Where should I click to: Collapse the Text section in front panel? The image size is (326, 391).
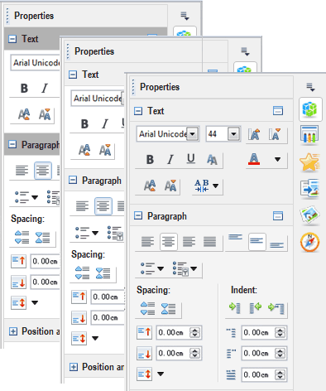(x=138, y=111)
